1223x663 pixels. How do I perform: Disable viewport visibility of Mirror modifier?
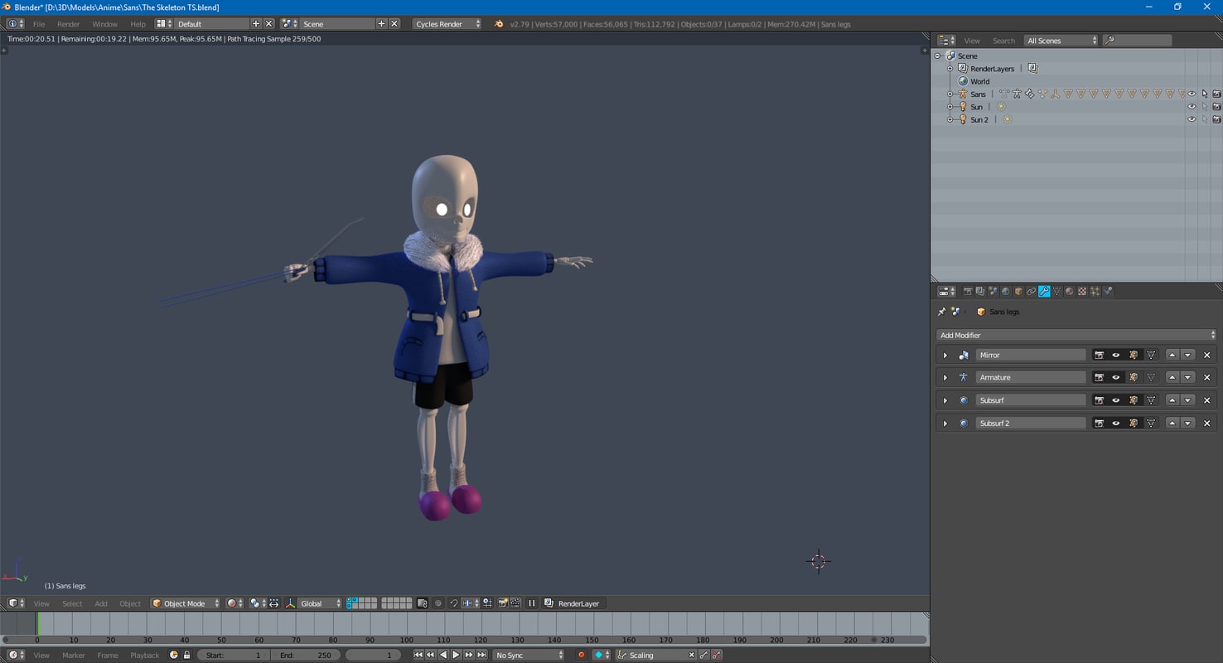[x=1115, y=355]
